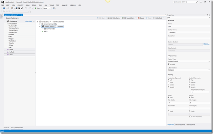Select the Top vertical alignment radio button
This screenshot has width=213, height=134.
(190, 80)
